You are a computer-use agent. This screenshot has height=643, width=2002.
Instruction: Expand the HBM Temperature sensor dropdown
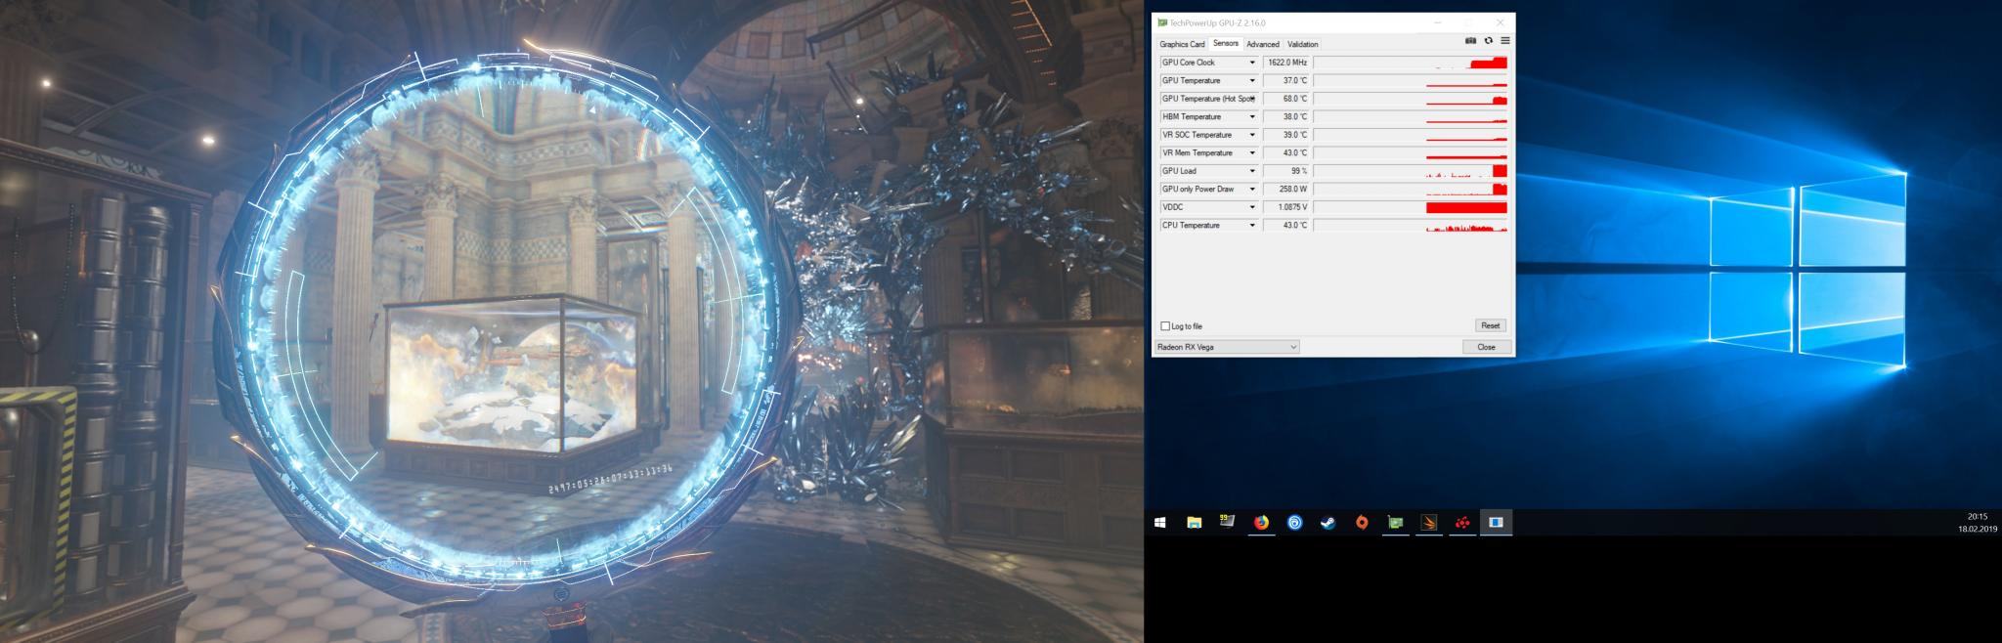tap(1252, 116)
